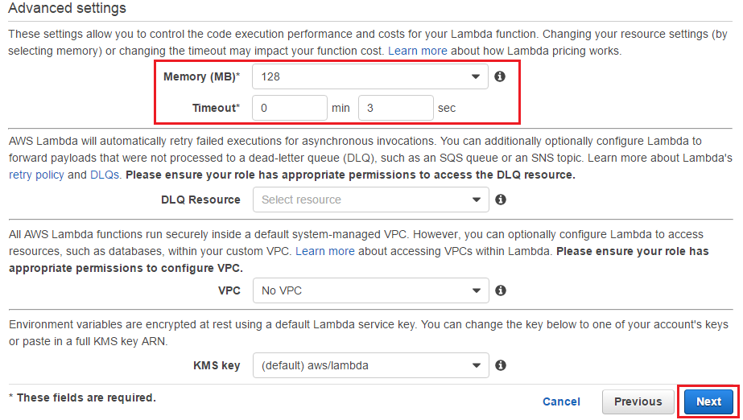Viewport: 743px width, 420px height.
Task: Click the info icon beside KMS key
Action: [x=501, y=365]
